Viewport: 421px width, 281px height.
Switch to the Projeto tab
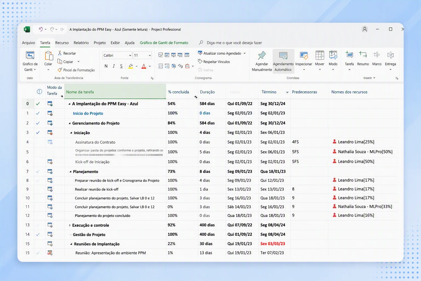pos(100,43)
